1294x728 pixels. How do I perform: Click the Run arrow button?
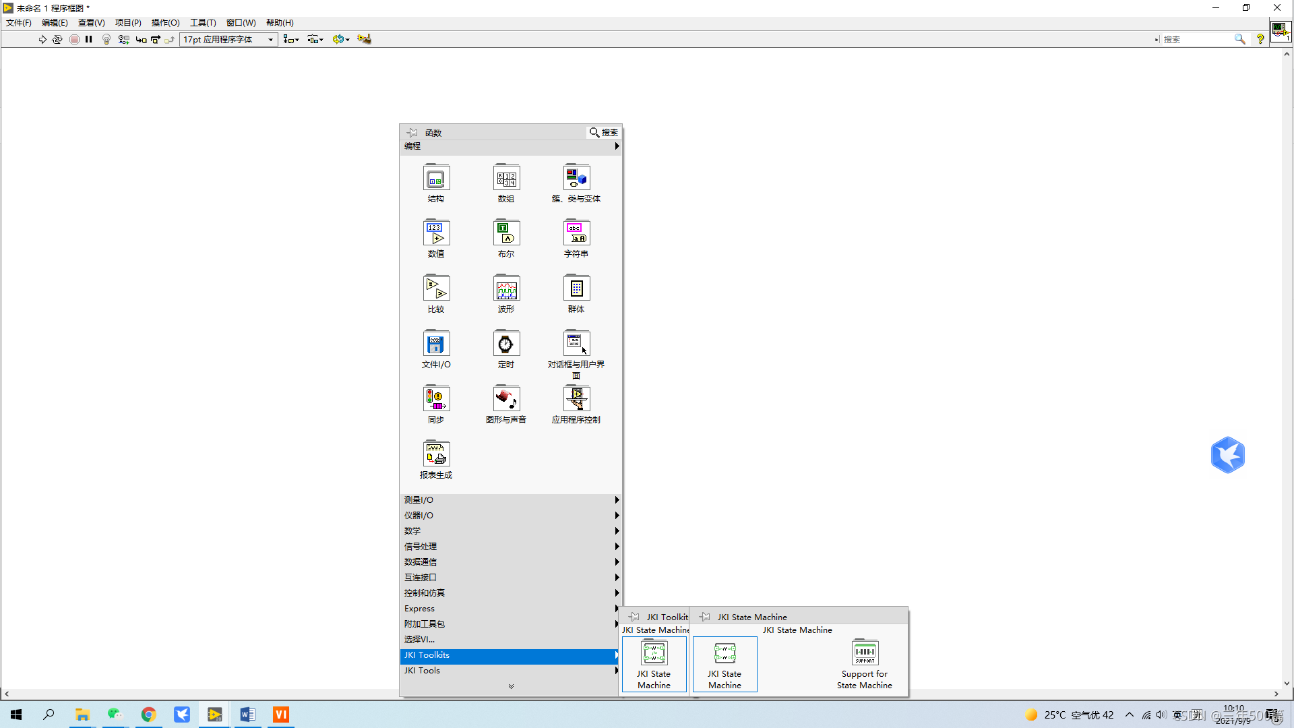tap(42, 40)
